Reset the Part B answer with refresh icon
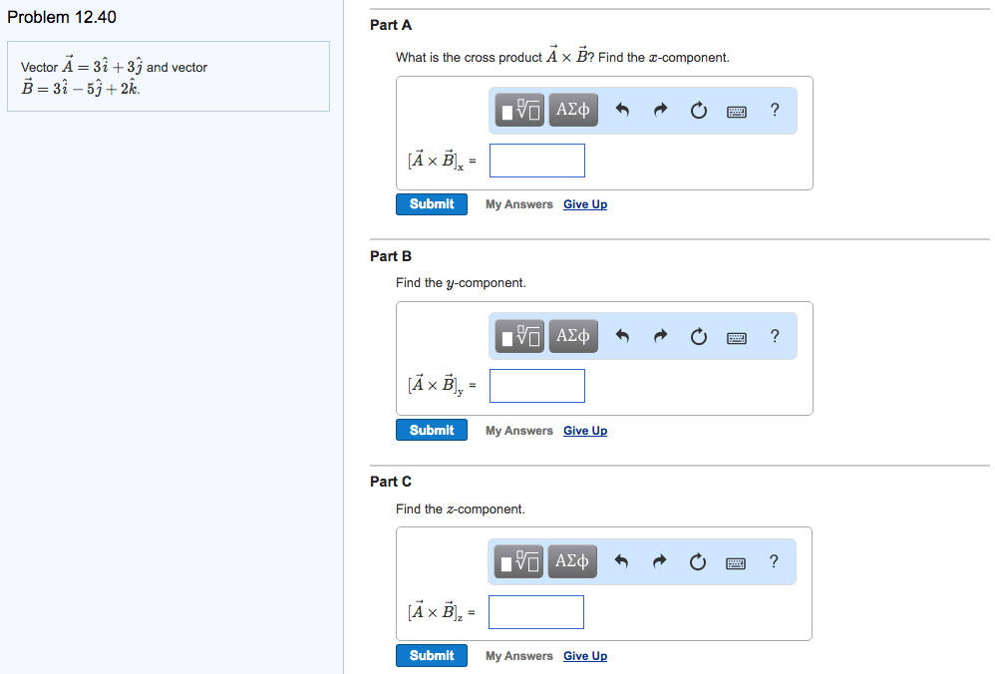995x674 pixels. pos(699,336)
